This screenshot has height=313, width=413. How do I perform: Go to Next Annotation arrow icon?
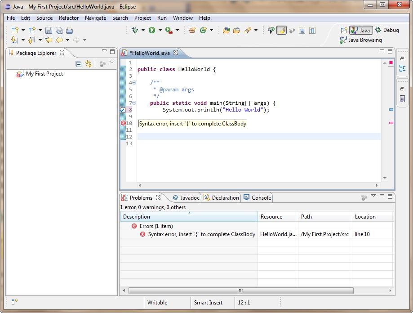(x=14, y=40)
